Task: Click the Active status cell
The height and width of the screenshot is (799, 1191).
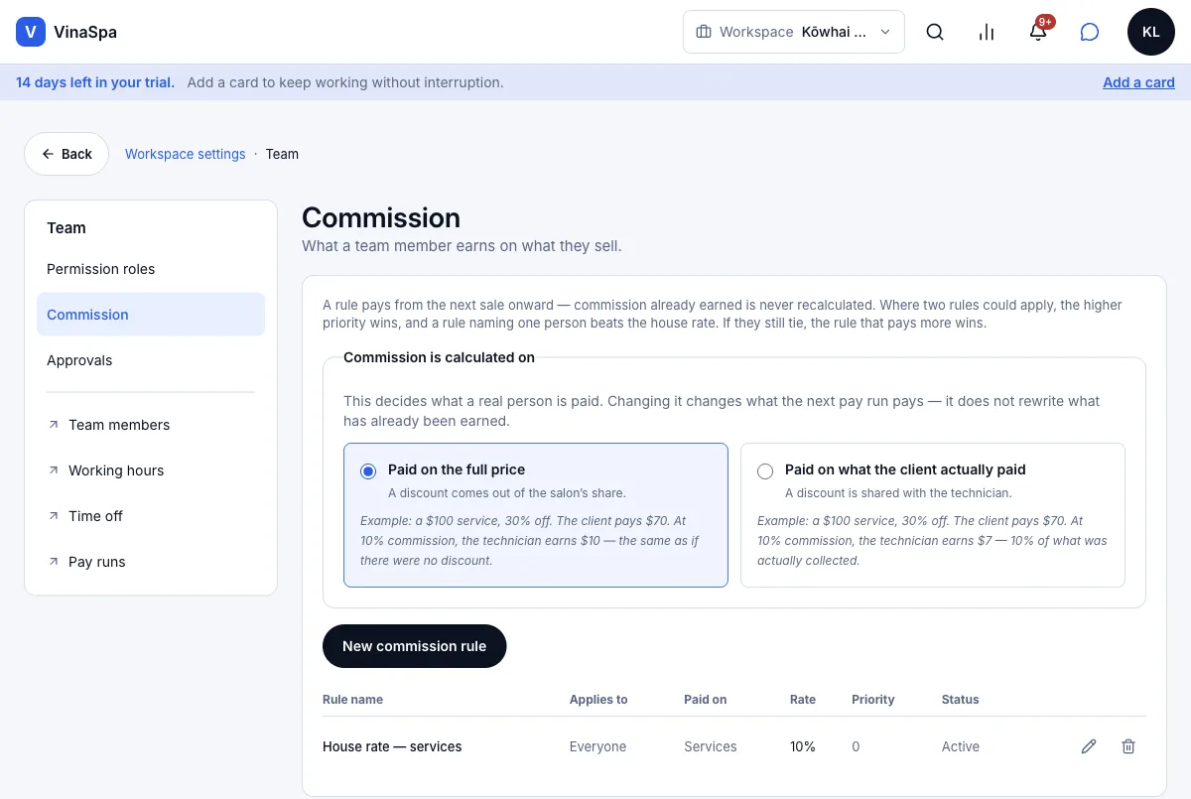Action: pyautogui.click(x=961, y=746)
